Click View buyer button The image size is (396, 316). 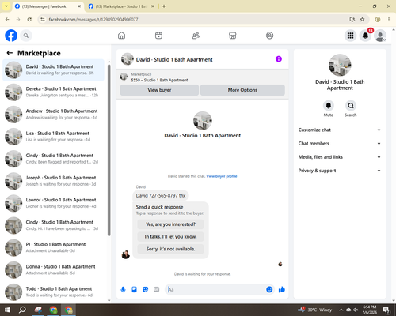159,90
